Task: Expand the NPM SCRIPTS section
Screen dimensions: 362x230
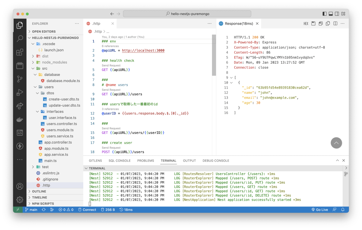Action: point(55,203)
